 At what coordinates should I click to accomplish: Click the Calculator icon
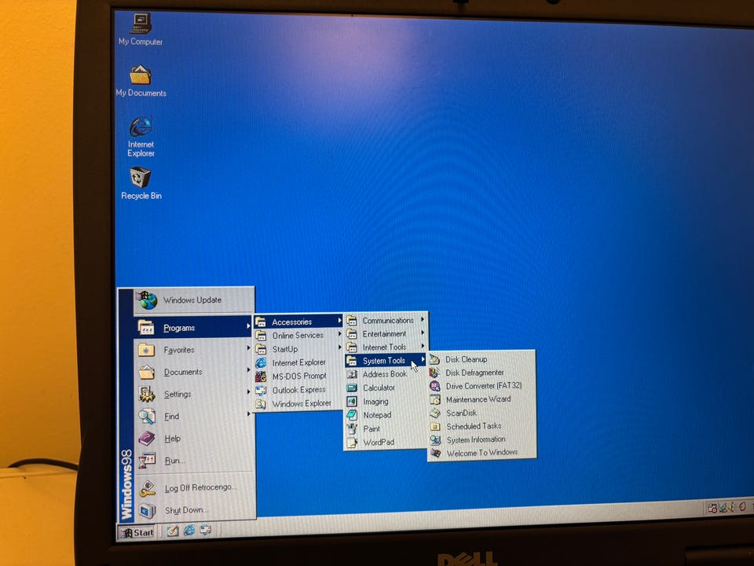pyautogui.click(x=352, y=388)
